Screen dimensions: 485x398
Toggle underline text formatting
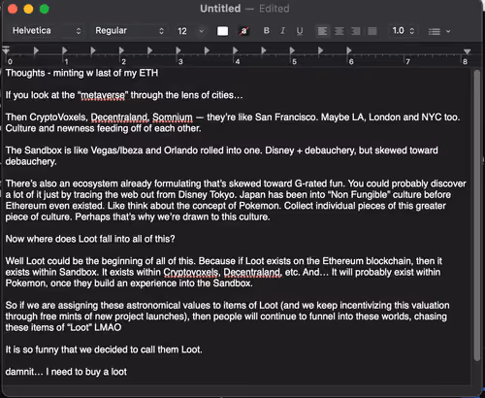click(300, 31)
